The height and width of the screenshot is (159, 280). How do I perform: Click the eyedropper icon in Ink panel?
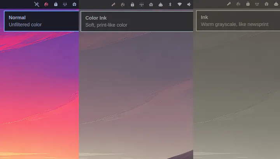pos(229,4)
